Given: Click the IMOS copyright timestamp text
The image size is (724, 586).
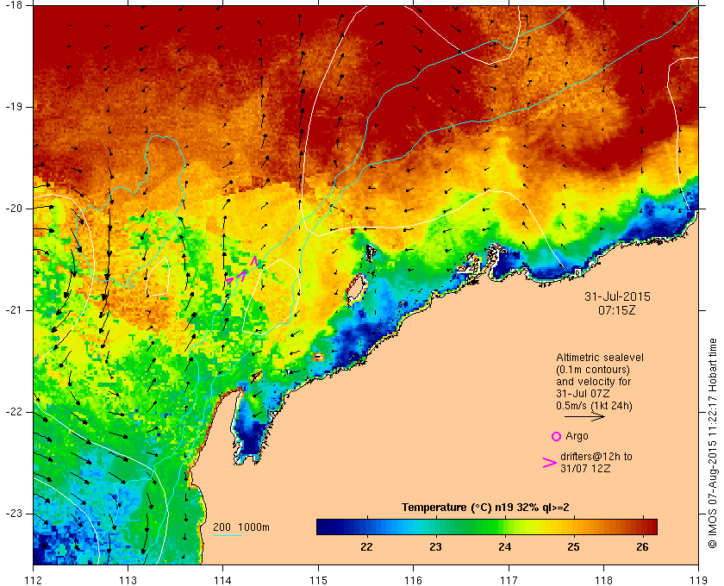Looking at the screenshot, I should point(712,443).
